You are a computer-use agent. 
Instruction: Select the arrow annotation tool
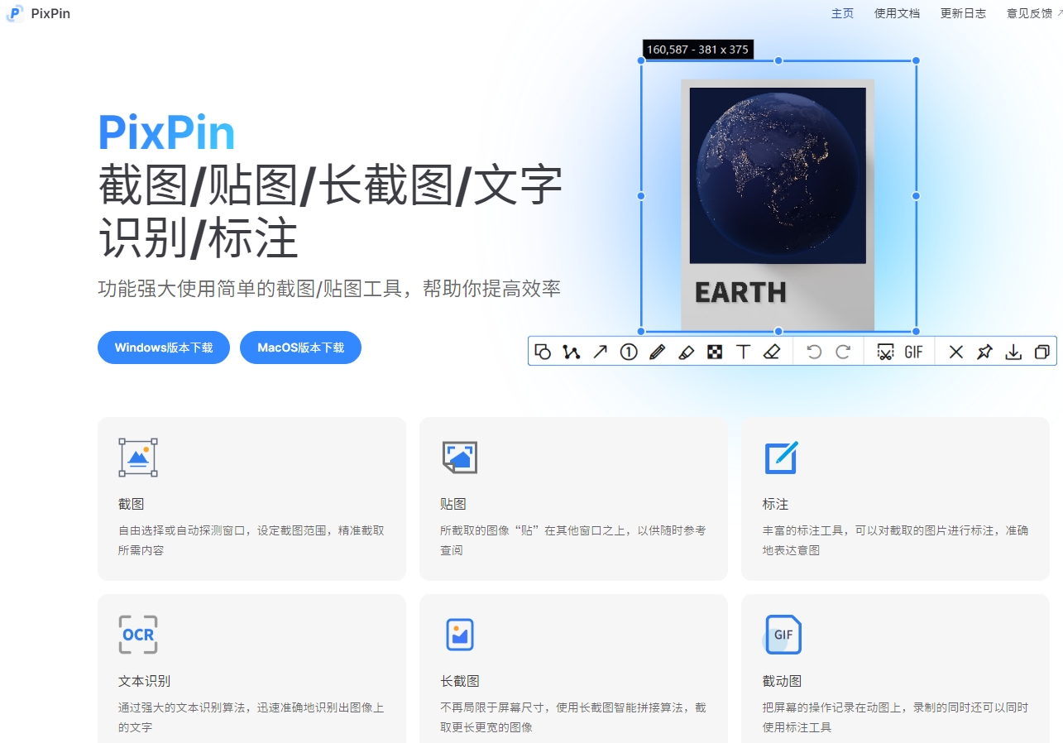point(600,352)
